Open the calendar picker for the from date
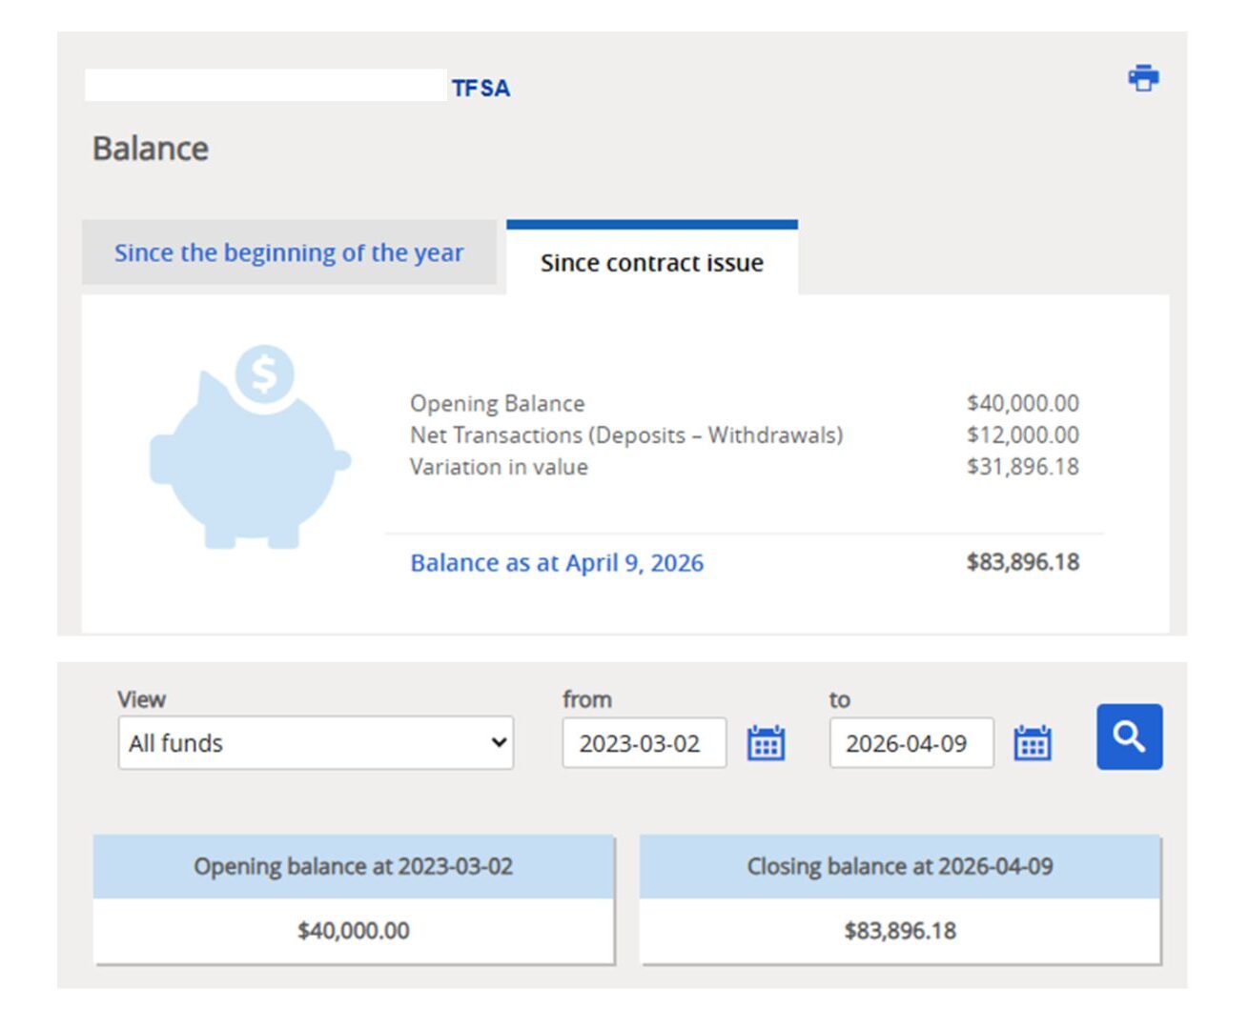Viewport: 1249px width, 1029px height. click(767, 743)
